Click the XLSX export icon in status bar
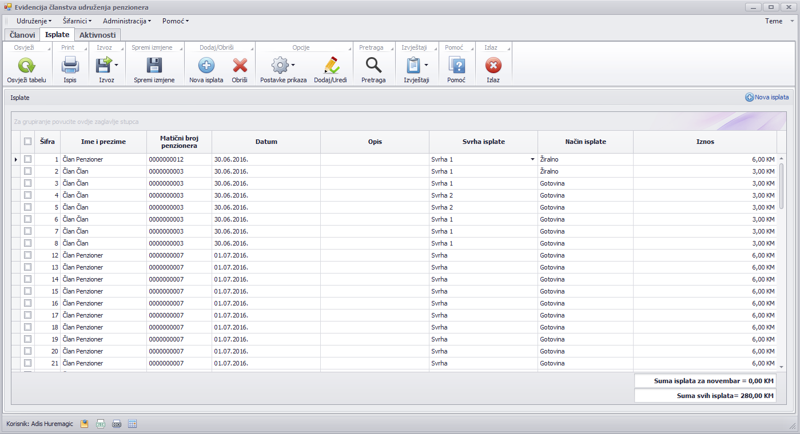Screen dimensions: 800x434 [x=100, y=424]
